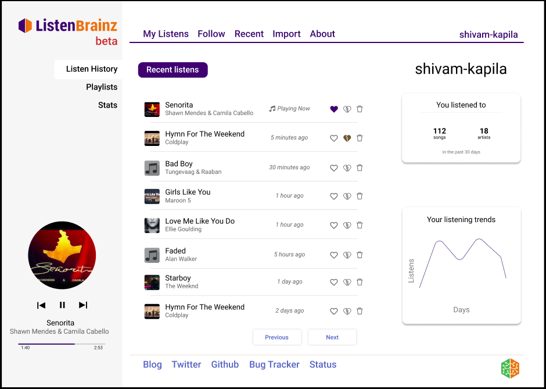
Task: Love the Faded track
Action: 334,255
